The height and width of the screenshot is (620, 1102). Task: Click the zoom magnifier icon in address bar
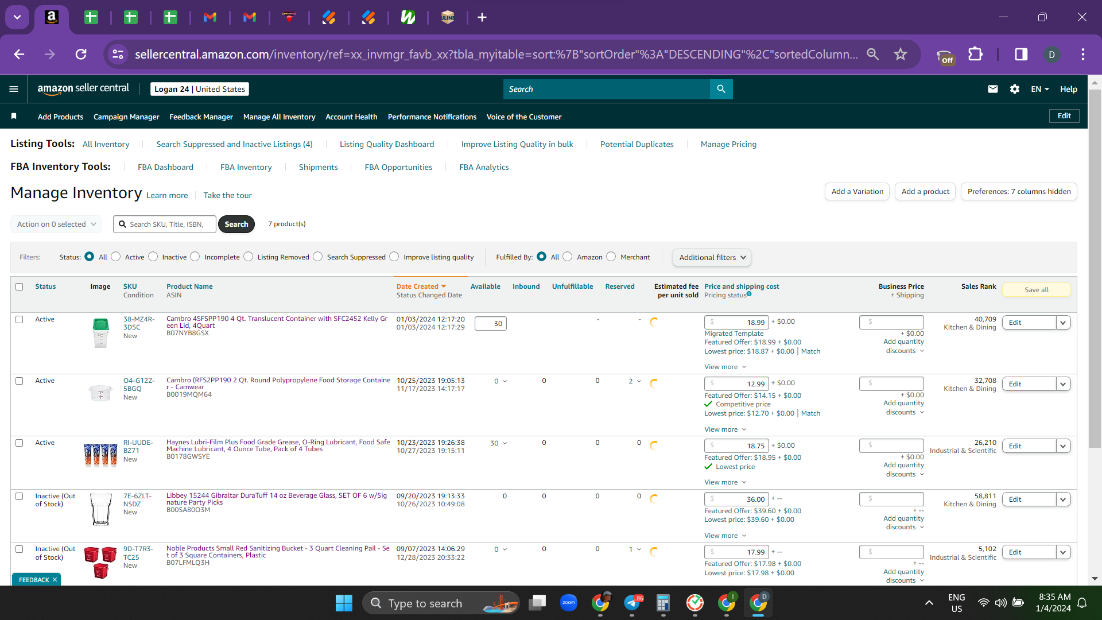click(x=873, y=54)
